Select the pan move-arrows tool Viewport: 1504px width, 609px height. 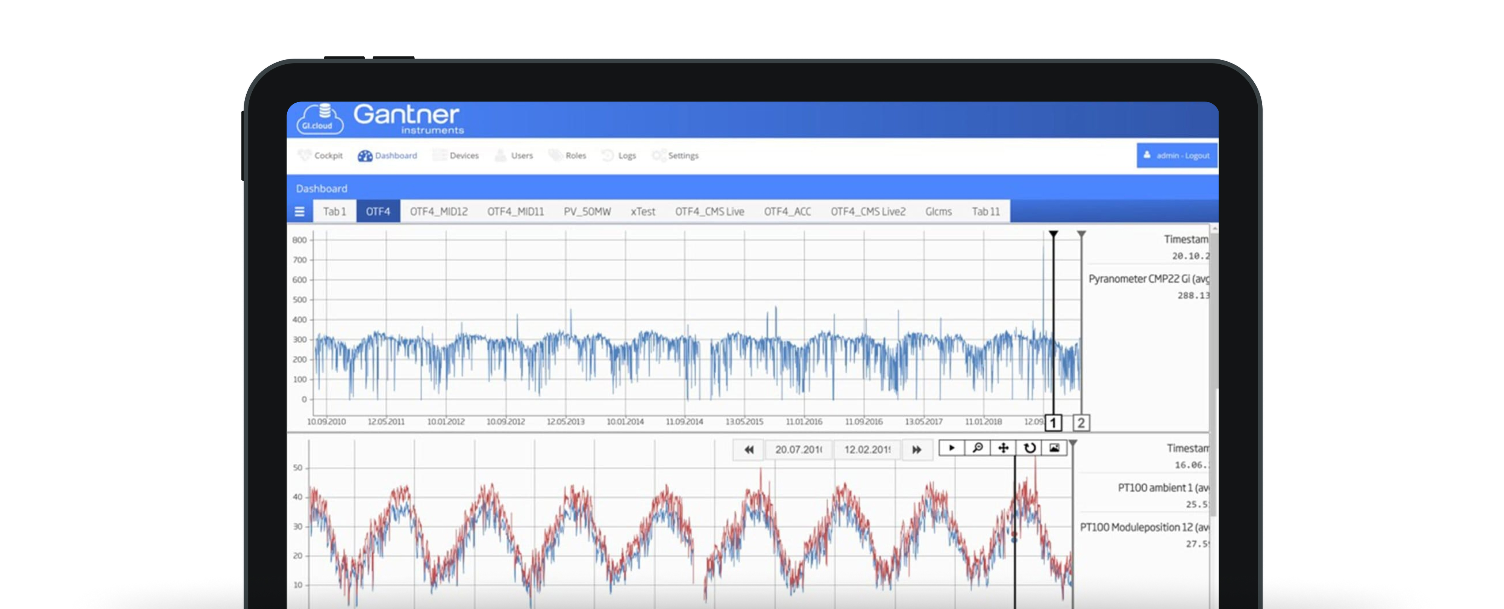(1003, 448)
